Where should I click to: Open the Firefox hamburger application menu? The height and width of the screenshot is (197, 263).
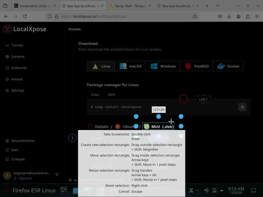click(257, 16)
